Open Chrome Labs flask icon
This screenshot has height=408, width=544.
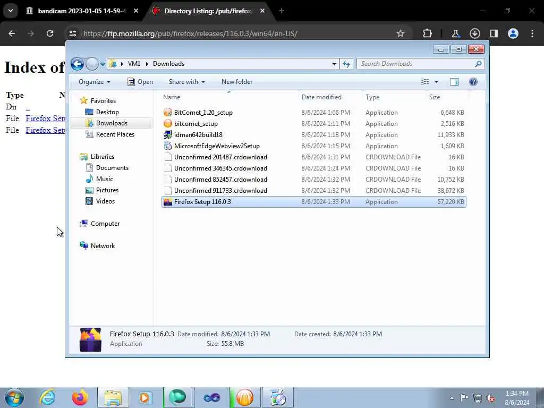pos(455,33)
